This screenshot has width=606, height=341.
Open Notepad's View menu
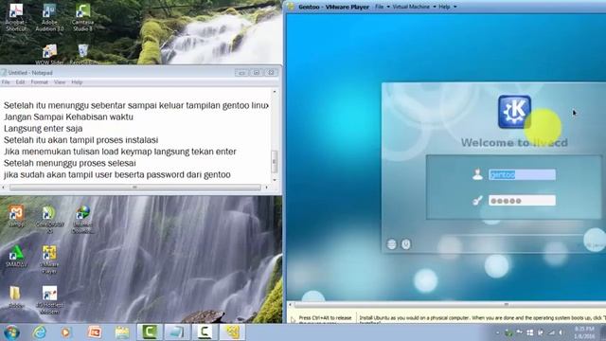[x=60, y=82]
